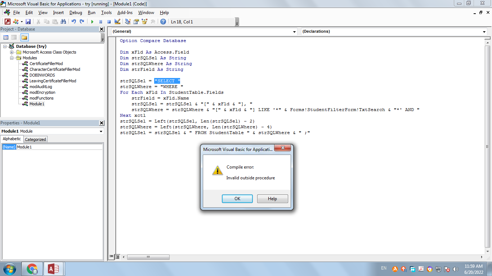Click the blue Help question mark icon
The width and height of the screenshot is (492, 276).
[x=163, y=22]
